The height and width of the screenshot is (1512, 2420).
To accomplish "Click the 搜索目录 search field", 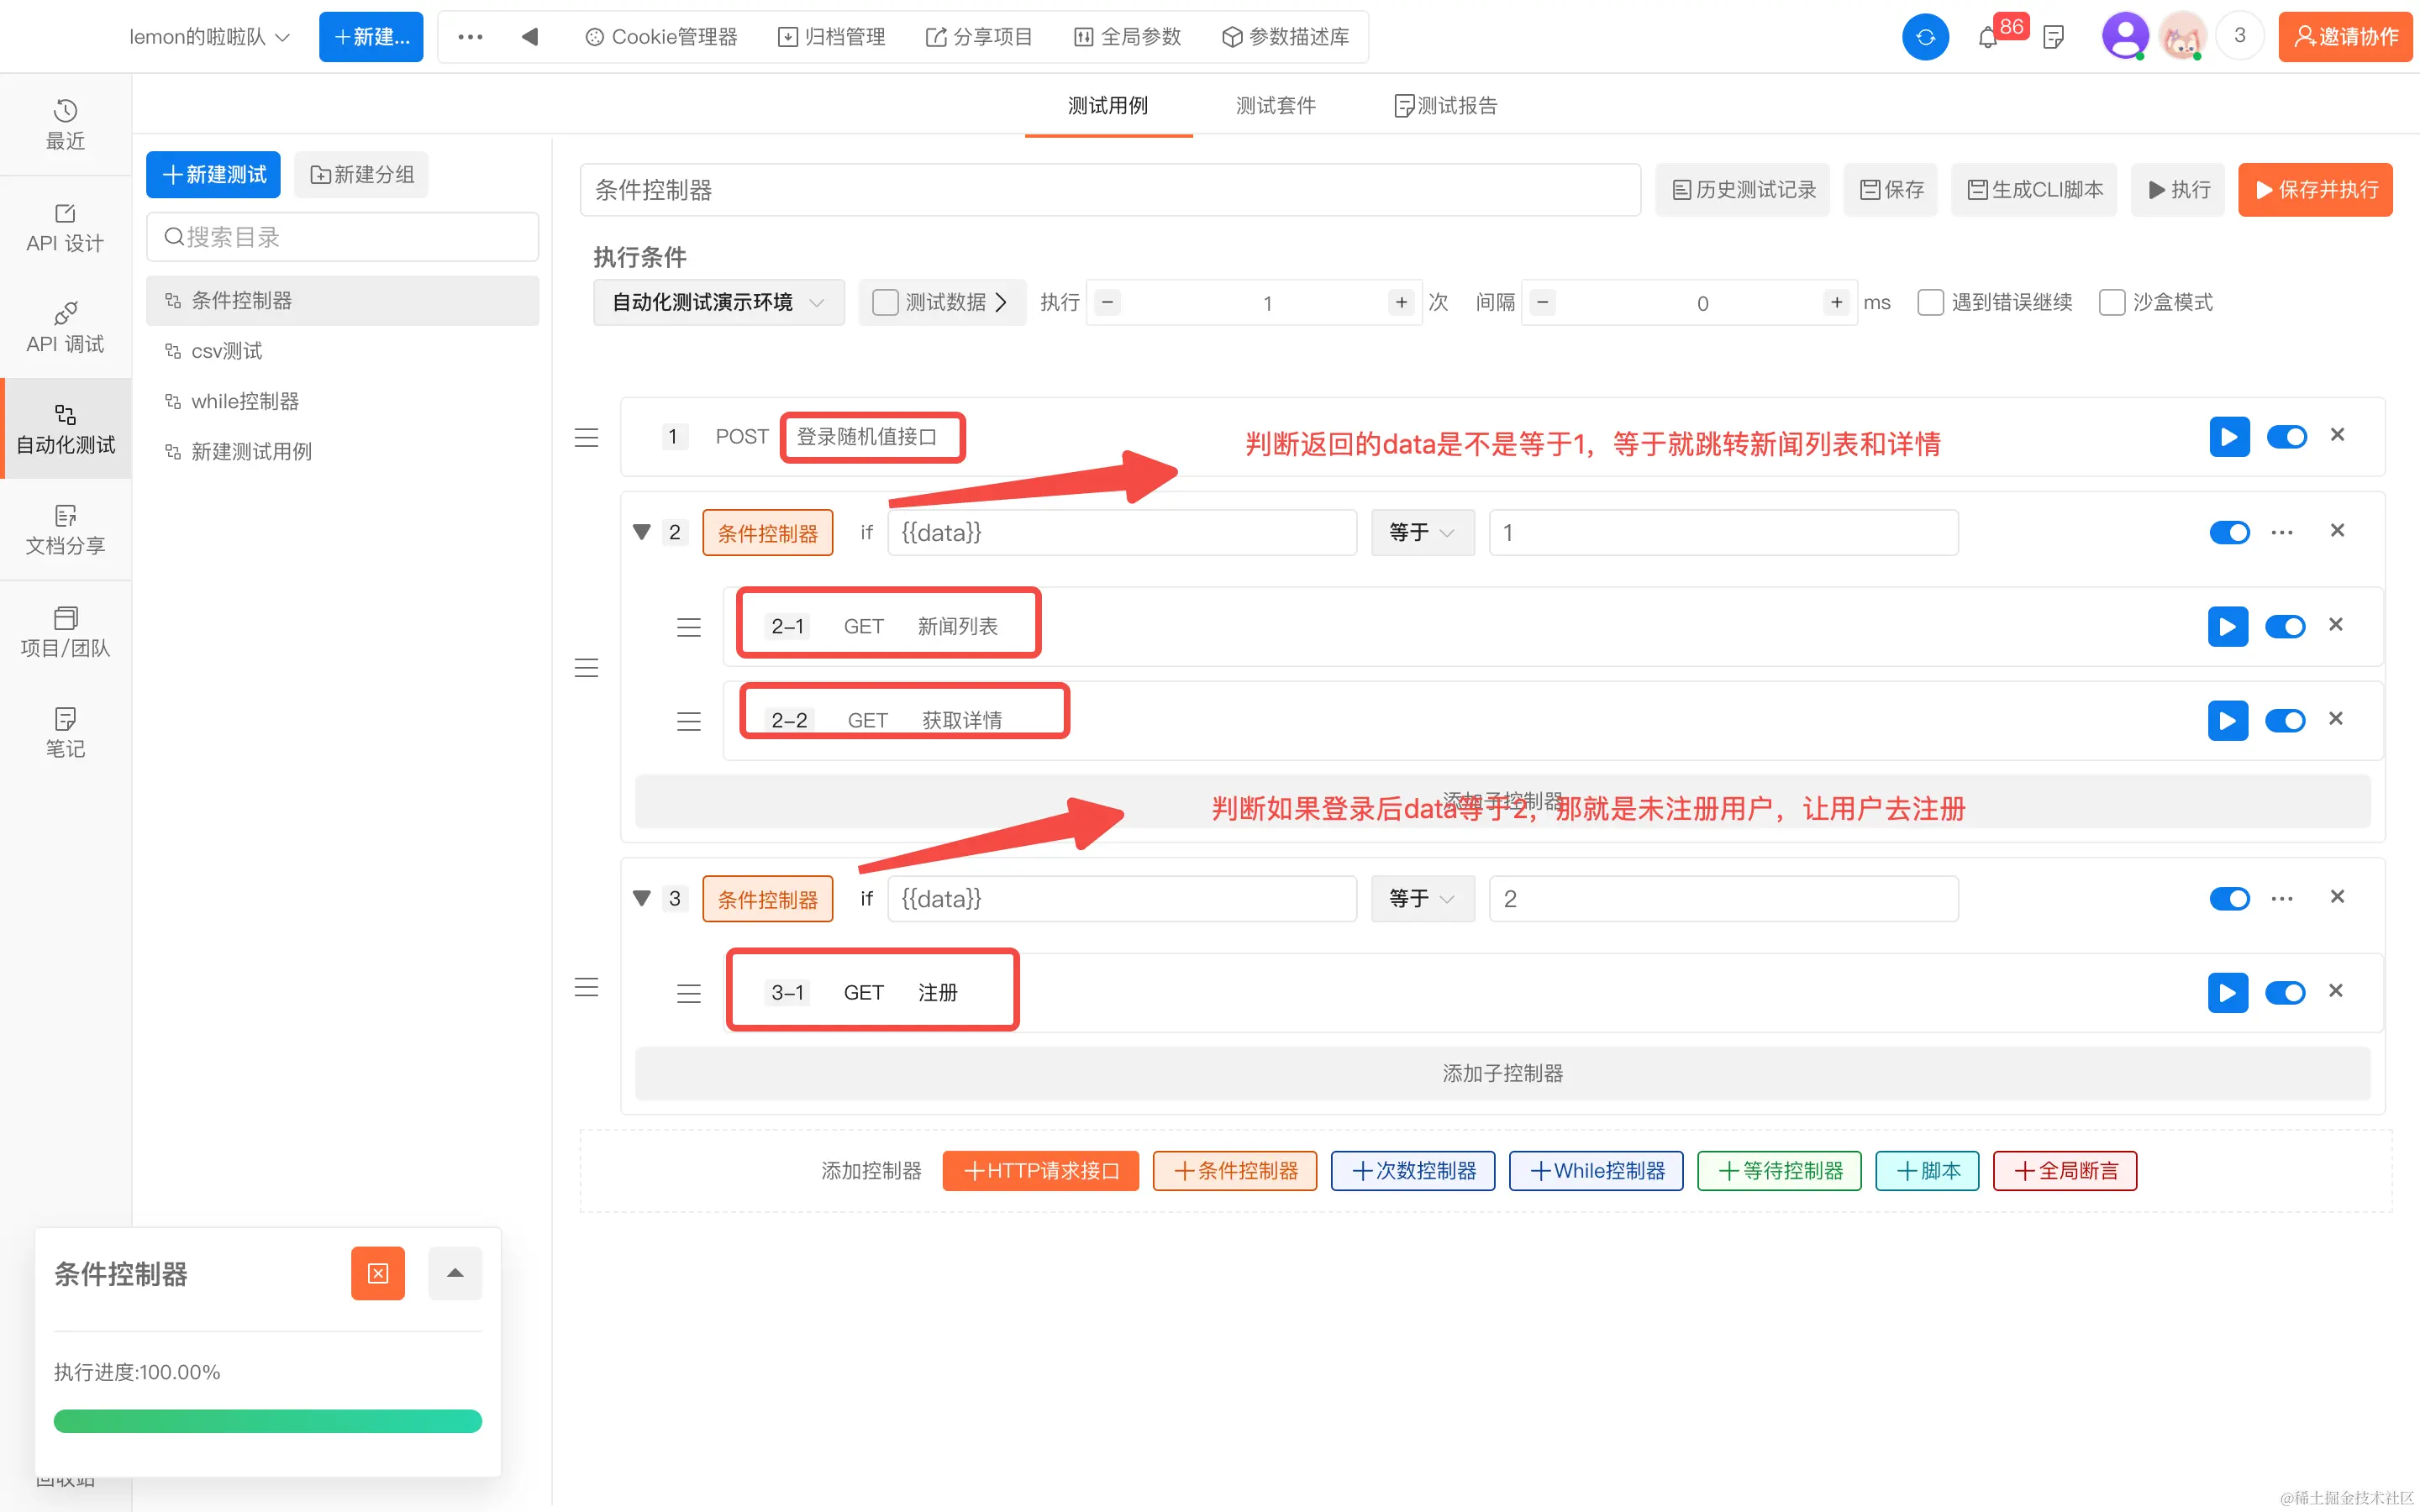I will click(x=342, y=237).
